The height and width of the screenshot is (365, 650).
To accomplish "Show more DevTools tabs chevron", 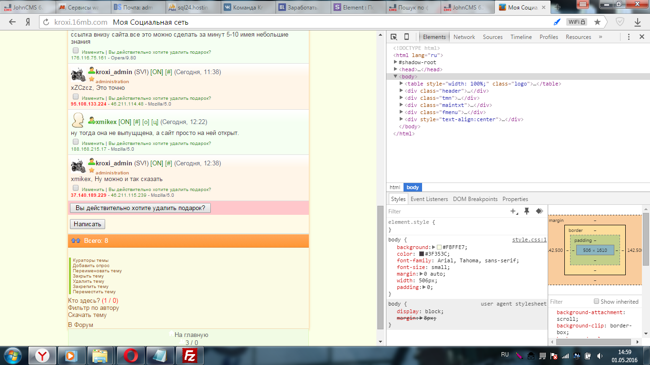I will (601, 37).
